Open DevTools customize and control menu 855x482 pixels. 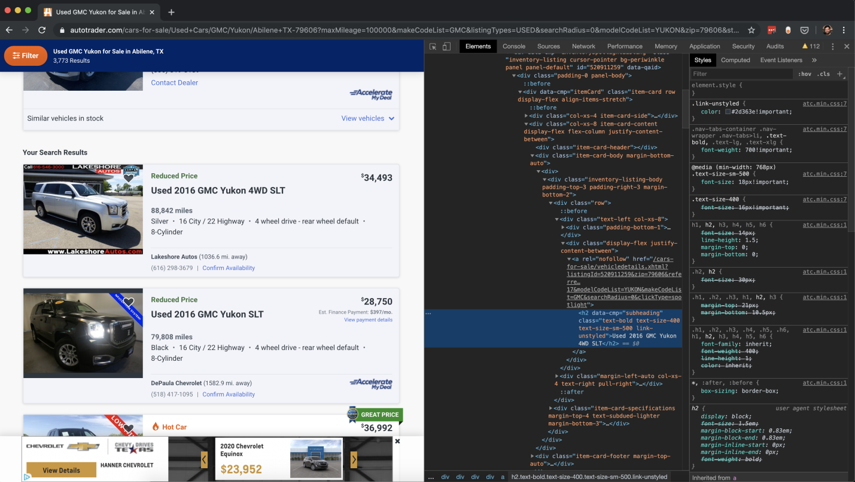click(832, 47)
